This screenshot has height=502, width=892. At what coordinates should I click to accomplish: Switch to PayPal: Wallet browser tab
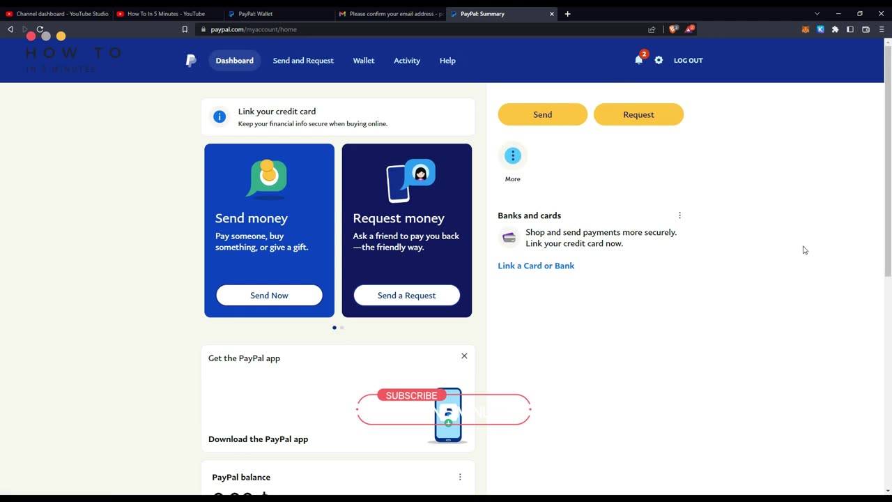pos(279,13)
